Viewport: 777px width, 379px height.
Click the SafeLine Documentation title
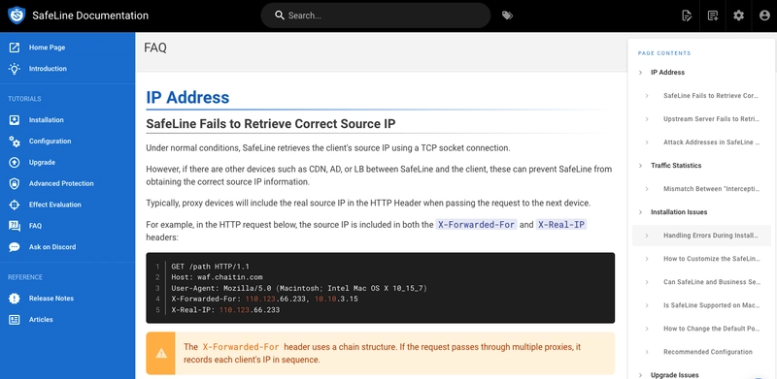(90, 16)
